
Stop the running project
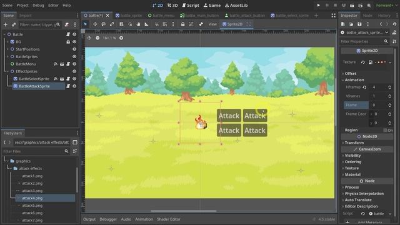coord(335,5)
